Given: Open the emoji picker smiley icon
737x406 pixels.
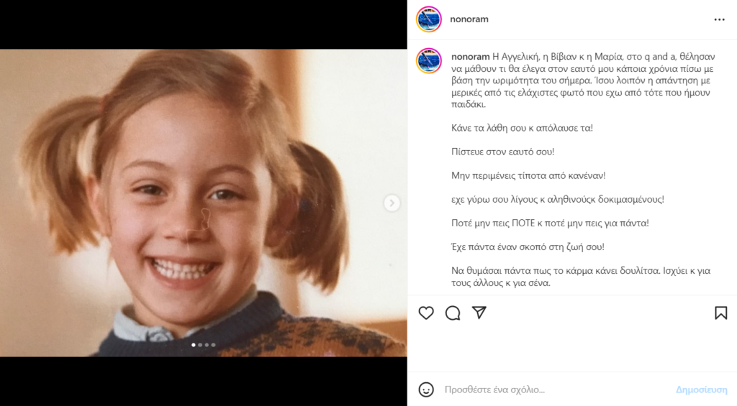Looking at the screenshot, I should point(426,389).
